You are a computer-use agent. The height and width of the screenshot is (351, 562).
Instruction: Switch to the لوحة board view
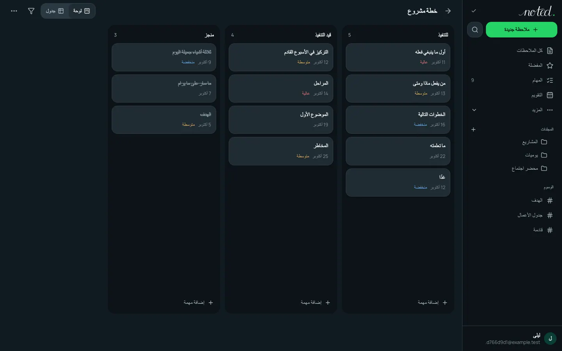pyautogui.click(x=82, y=11)
